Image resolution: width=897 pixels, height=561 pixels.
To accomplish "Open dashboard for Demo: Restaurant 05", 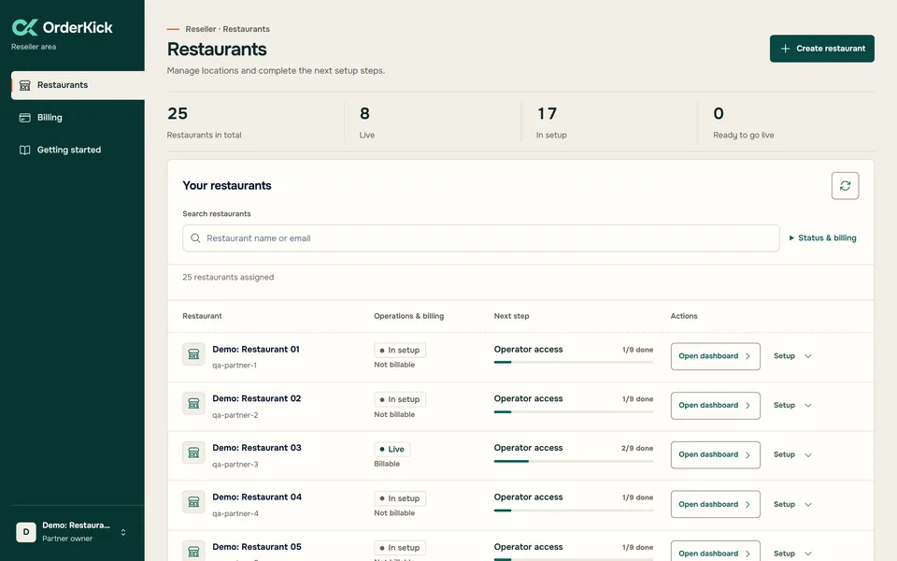I will point(715,553).
